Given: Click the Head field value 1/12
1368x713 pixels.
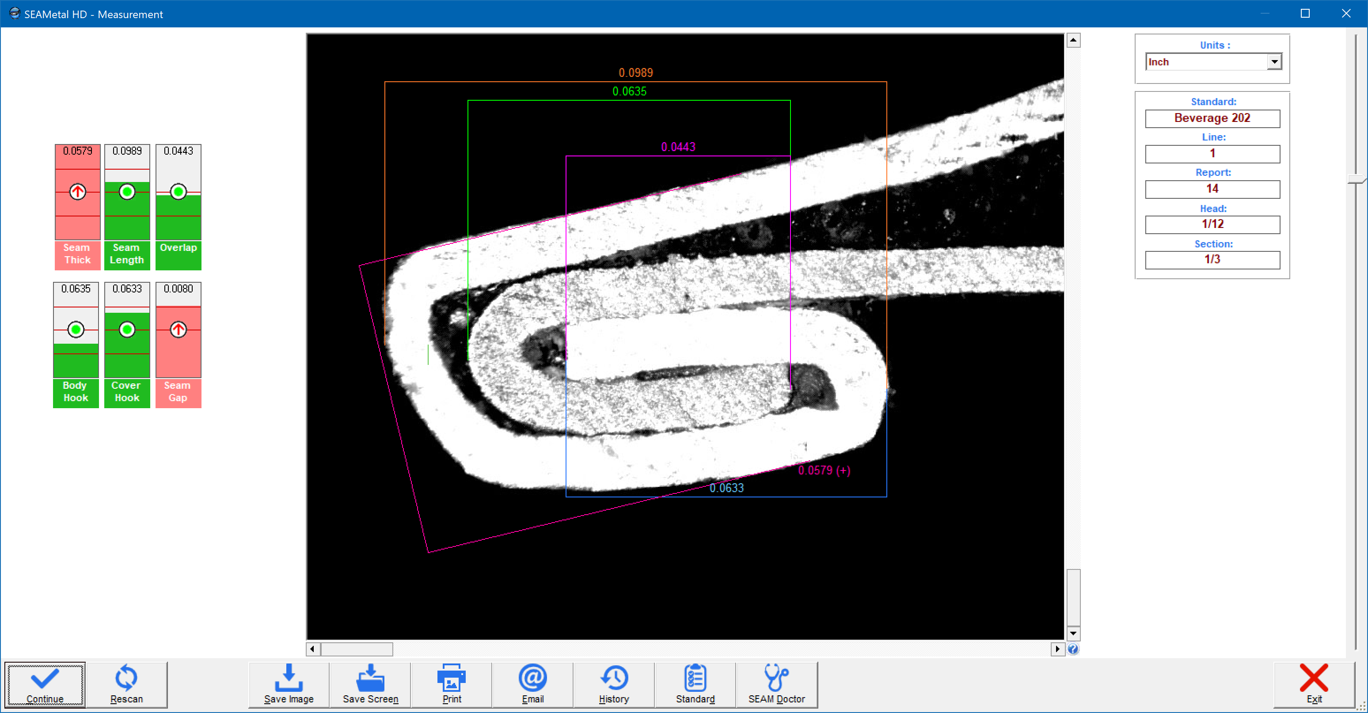Looking at the screenshot, I should 1212,224.
